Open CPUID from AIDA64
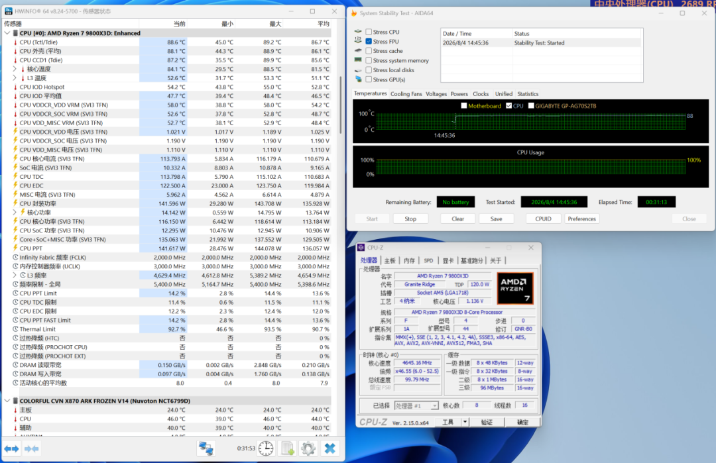The image size is (716, 463). click(543, 219)
